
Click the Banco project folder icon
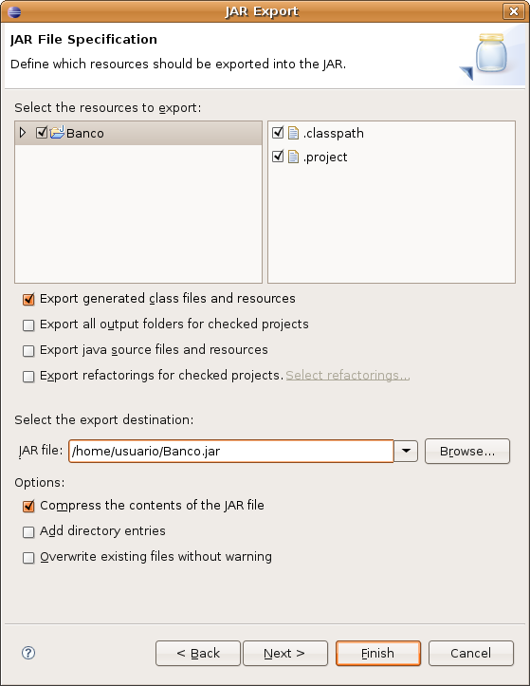pos(57,133)
